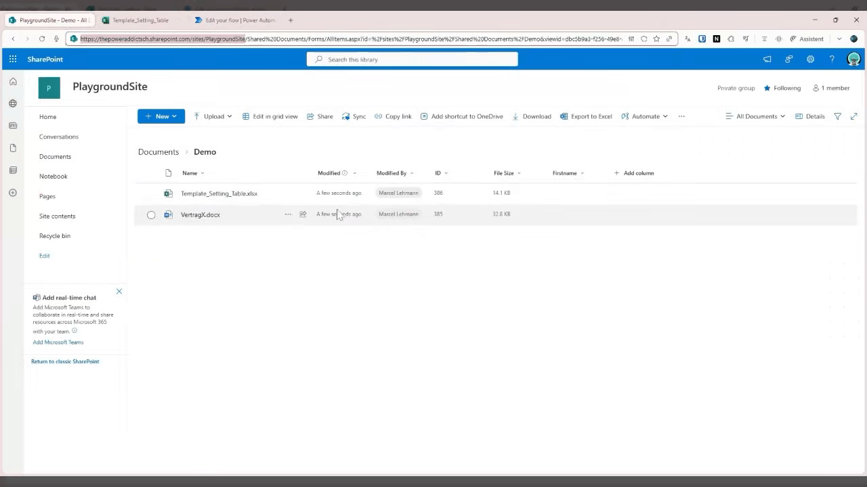867x487 pixels.
Task: Open the megaphone feedback icon in the header
Action: (x=767, y=60)
